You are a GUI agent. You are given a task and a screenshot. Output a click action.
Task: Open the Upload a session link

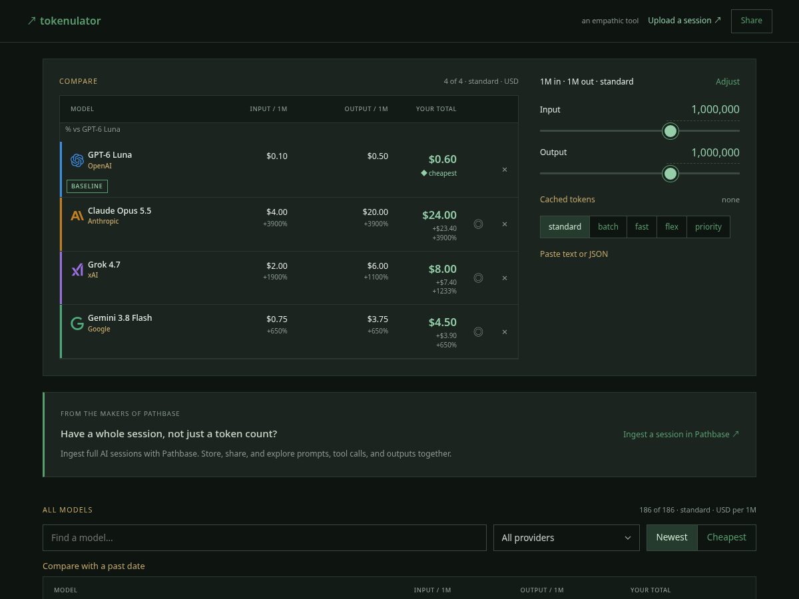[684, 21]
